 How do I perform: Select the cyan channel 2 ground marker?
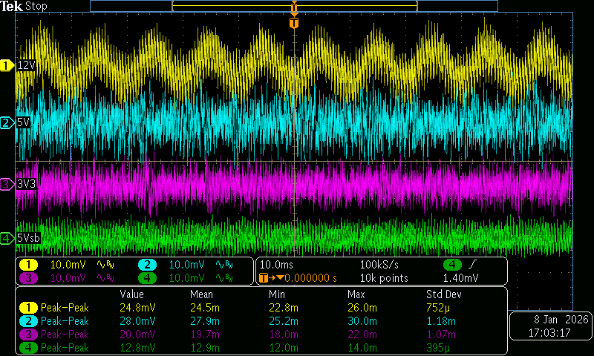(x=7, y=122)
